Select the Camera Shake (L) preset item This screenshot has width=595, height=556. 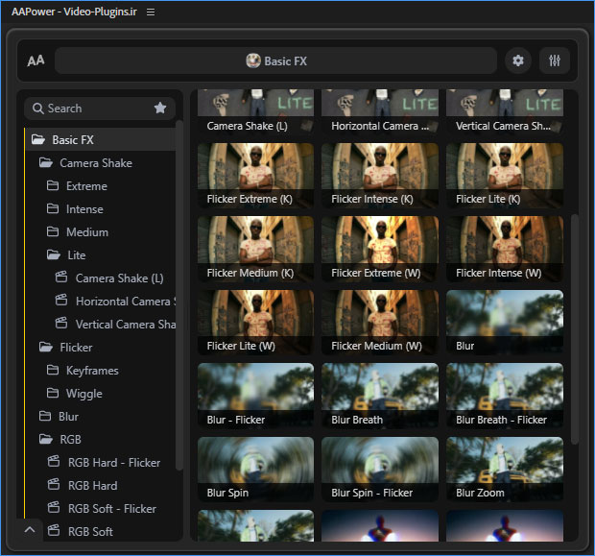(x=118, y=278)
